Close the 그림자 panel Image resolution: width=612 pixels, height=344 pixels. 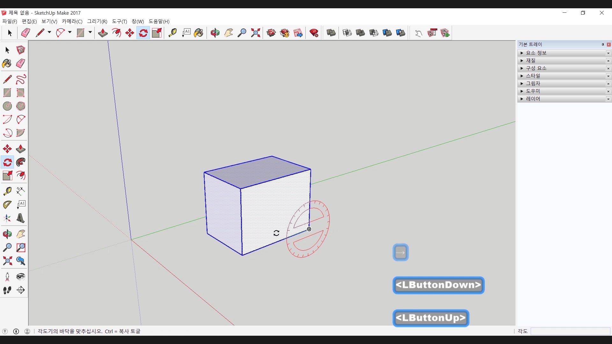(608, 84)
